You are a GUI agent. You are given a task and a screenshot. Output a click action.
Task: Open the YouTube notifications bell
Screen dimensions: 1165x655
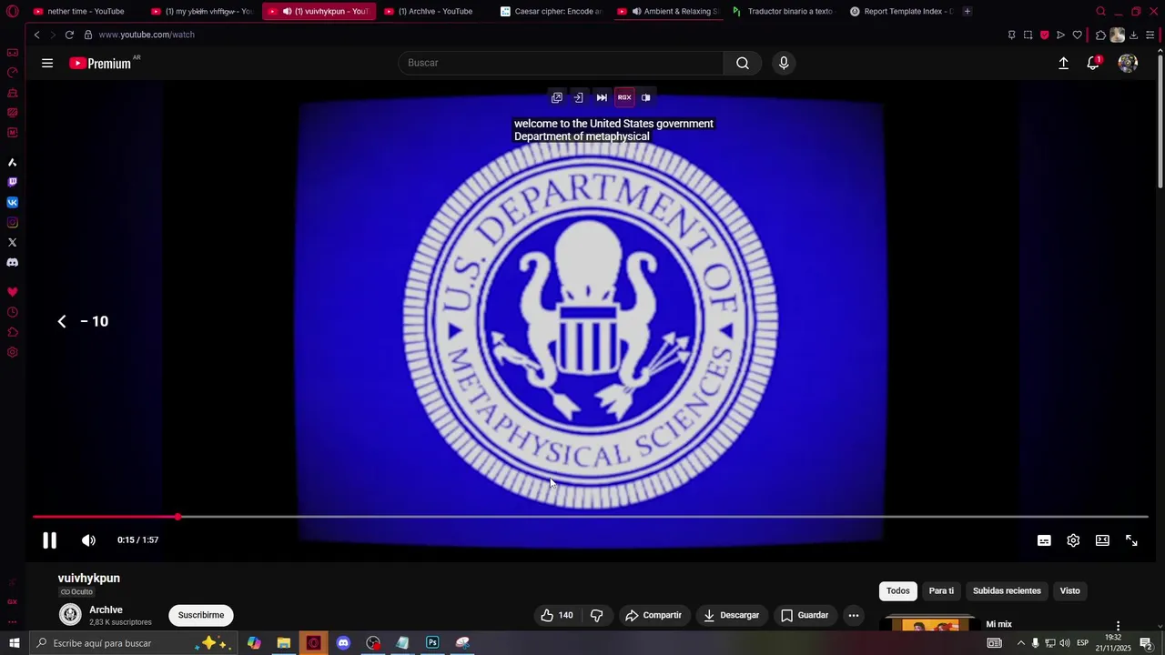point(1093,63)
